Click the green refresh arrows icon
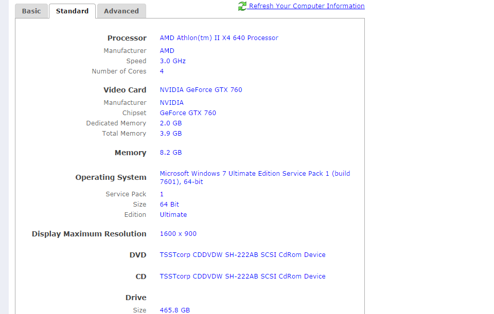494x314 pixels. pos(242,6)
